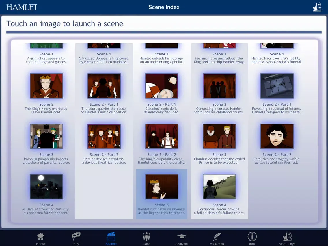Screen dimensions: 328x246
Task: Open the Play mask icon
Action: [76, 236]
